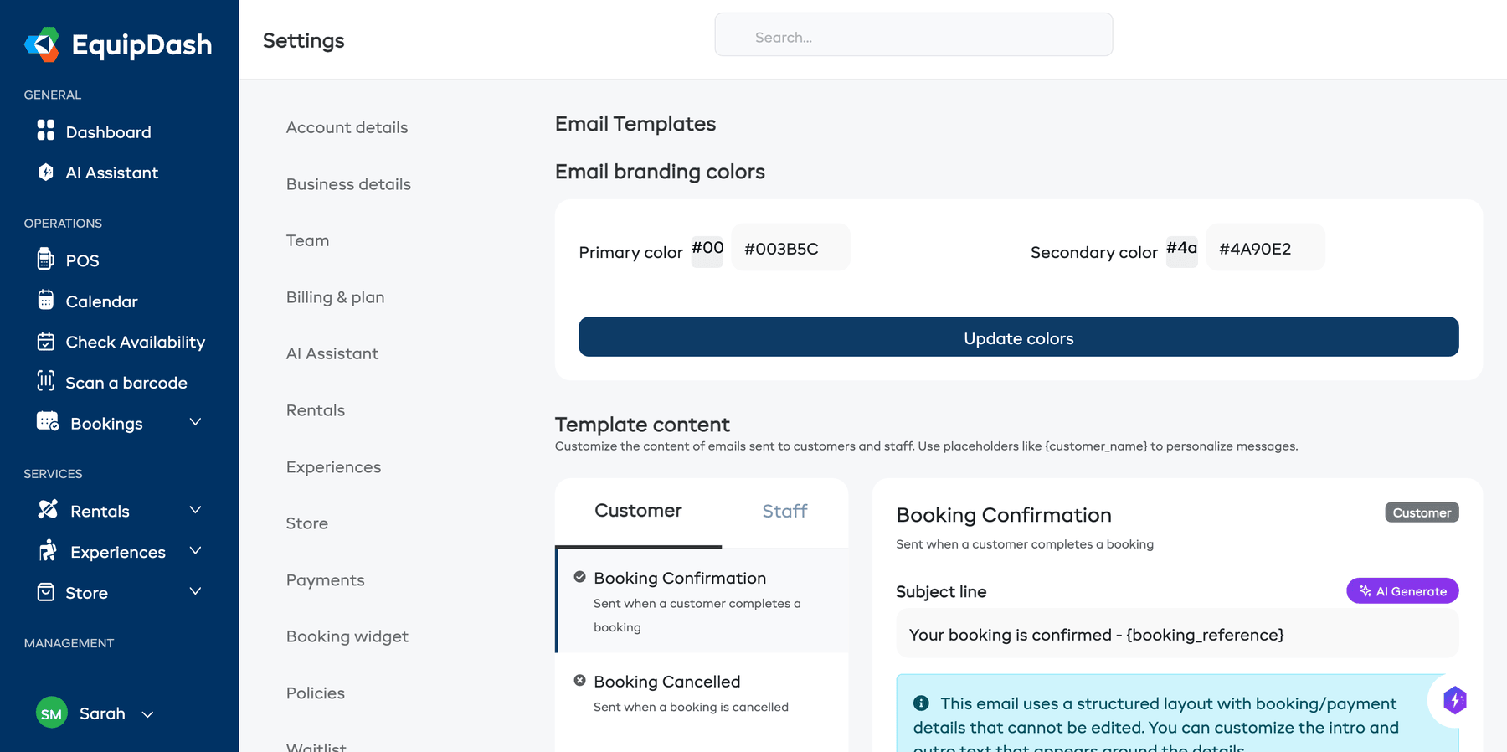Open AI Assistant settings section
1507x752 pixels.
click(332, 353)
